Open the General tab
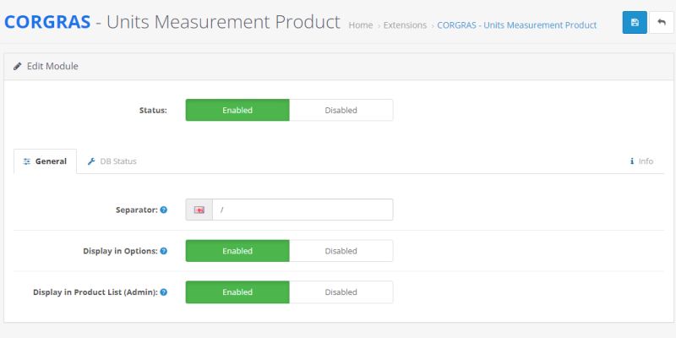 [46, 161]
